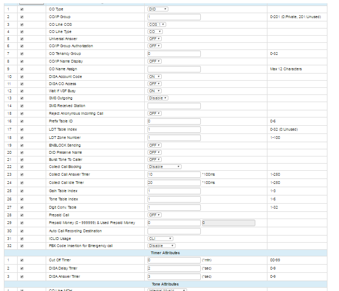Open the ICLID Usage dropdown showing CLI
The width and height of the screenshot is (339, 291).
pos(160,238)
